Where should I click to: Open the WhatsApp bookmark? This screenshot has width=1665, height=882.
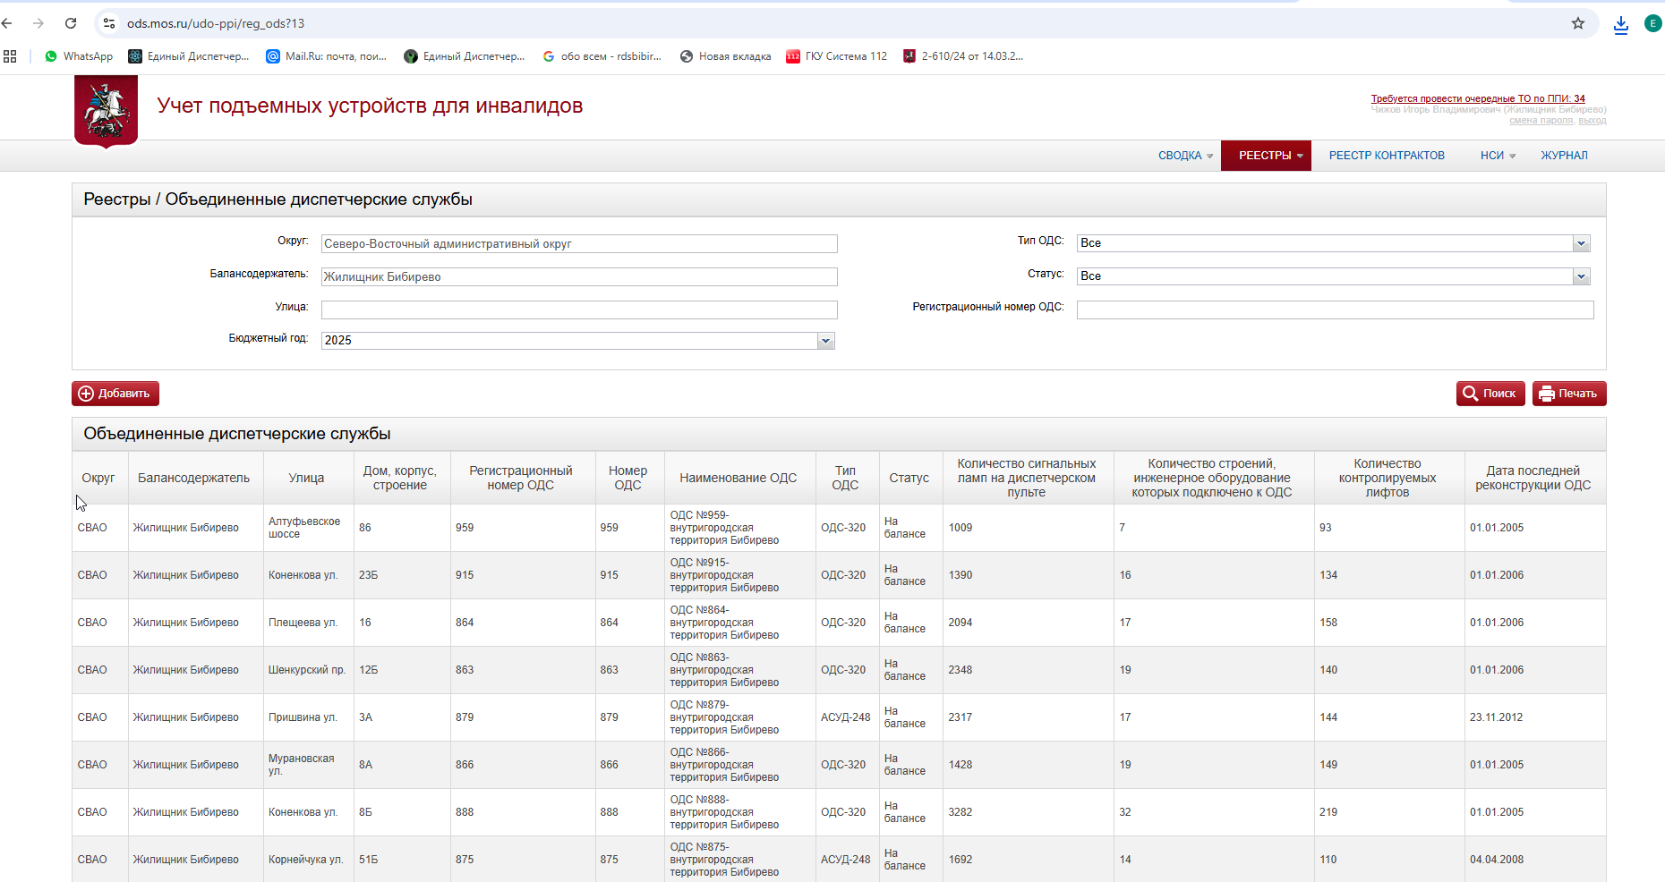click(79, 56)
